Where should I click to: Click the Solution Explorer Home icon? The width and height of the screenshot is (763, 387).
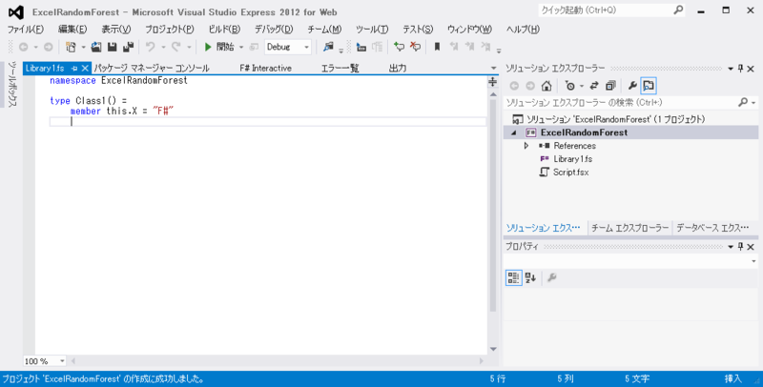pyautogui.click(x=546, y=86)
